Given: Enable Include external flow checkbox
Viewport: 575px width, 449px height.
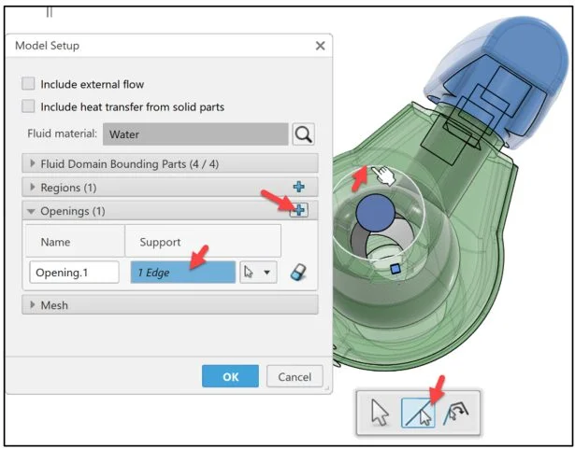Looking at the screenshot, I should pos(29,84).
